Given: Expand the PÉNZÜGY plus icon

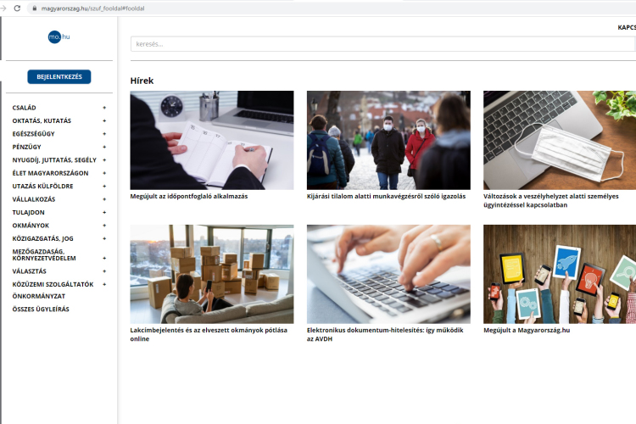Looking at the screenshot, I should click(x=104, y=147).
